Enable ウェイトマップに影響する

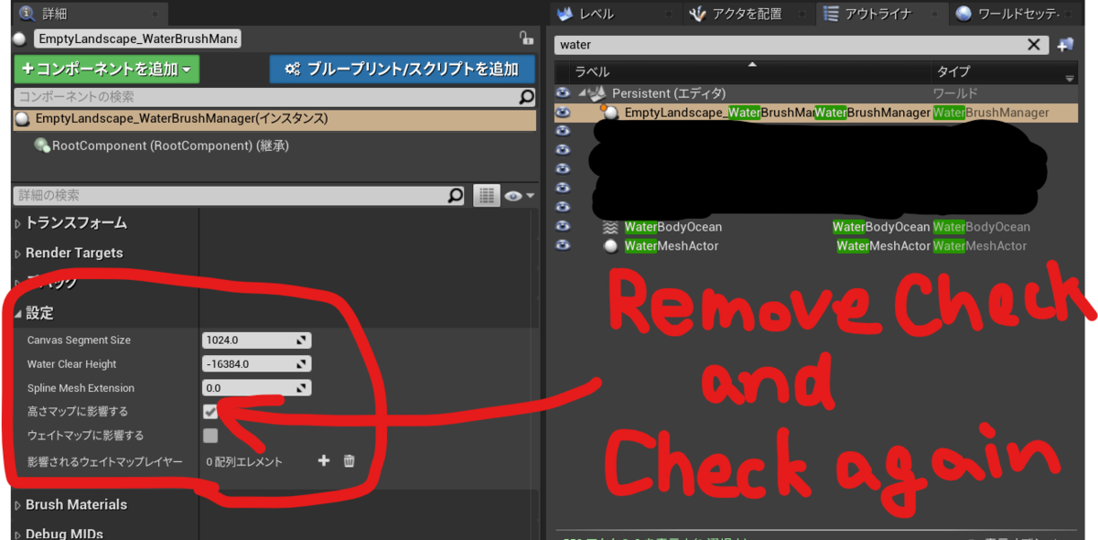[x=210, y=436]
